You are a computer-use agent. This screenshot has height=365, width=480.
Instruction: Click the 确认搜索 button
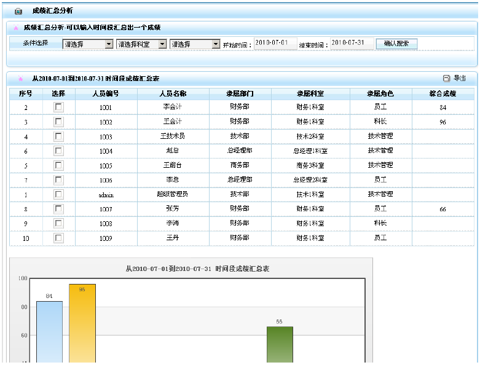396,44
